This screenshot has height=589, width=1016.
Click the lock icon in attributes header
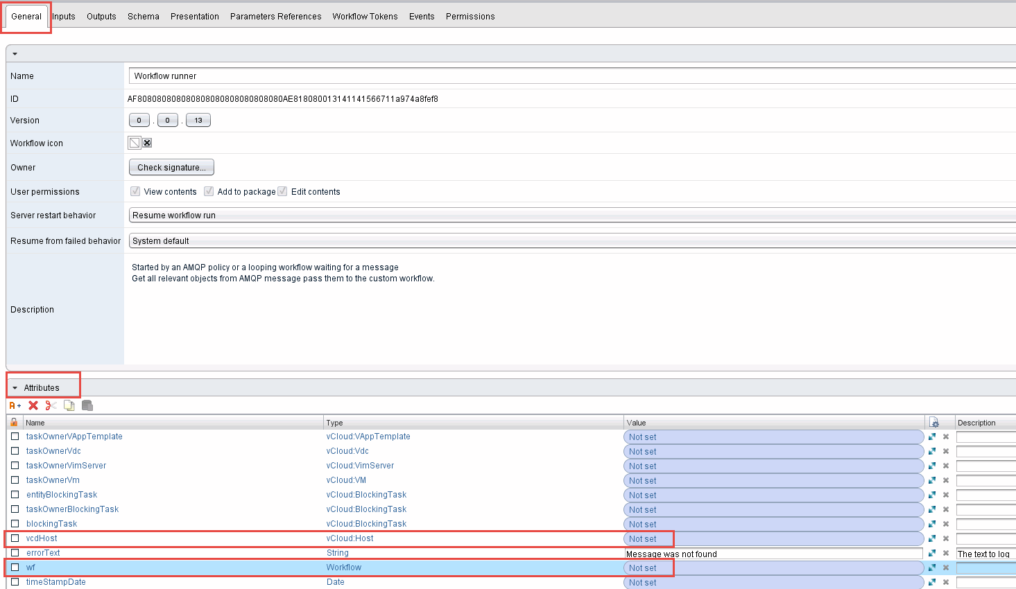click(14, 422)
